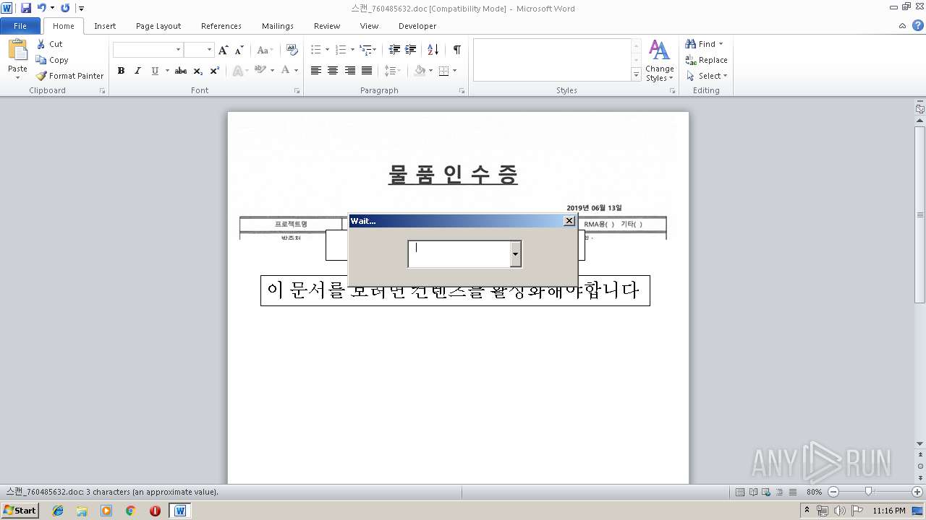
Task: Align text right
Action: [x=350, y=71]
